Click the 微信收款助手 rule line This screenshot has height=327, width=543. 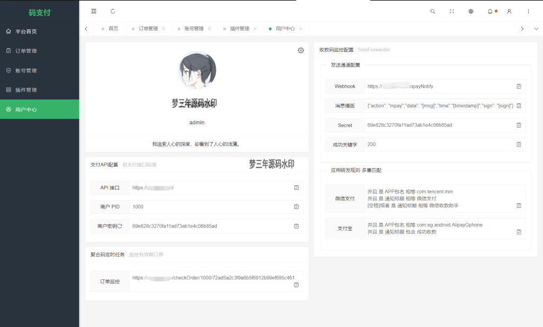(413, 205)
